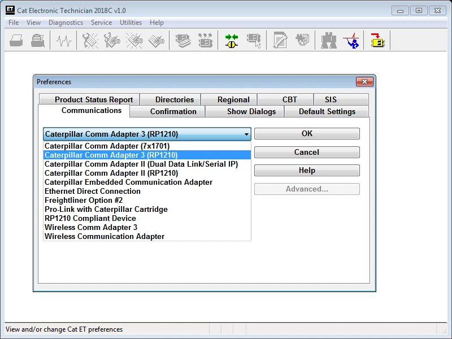Open the communication adapter dropdown arrow

246,134
